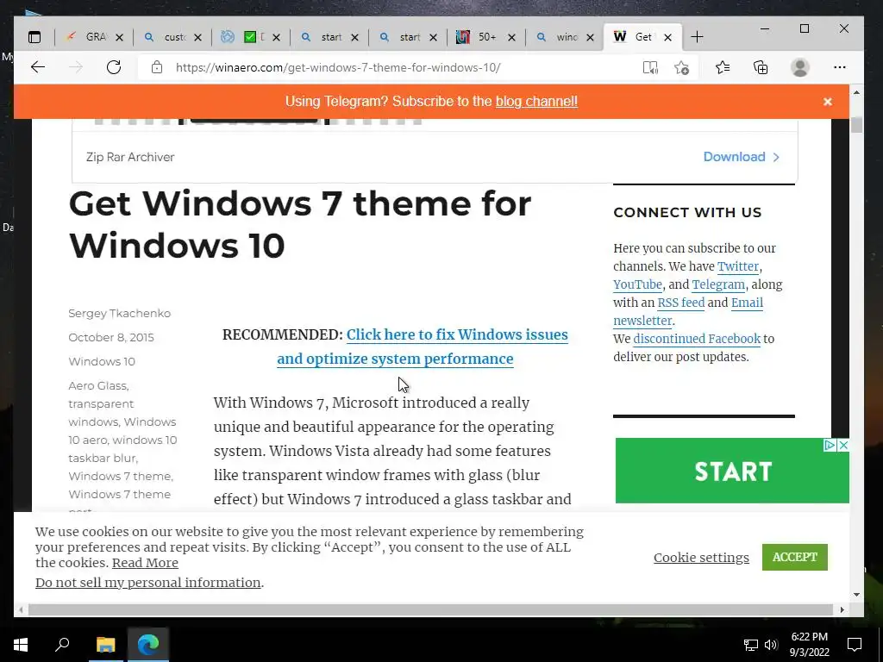The width and height of the screenshot is (883, 662).
Task: Open the YouTube link
Action: click(637, 284)
